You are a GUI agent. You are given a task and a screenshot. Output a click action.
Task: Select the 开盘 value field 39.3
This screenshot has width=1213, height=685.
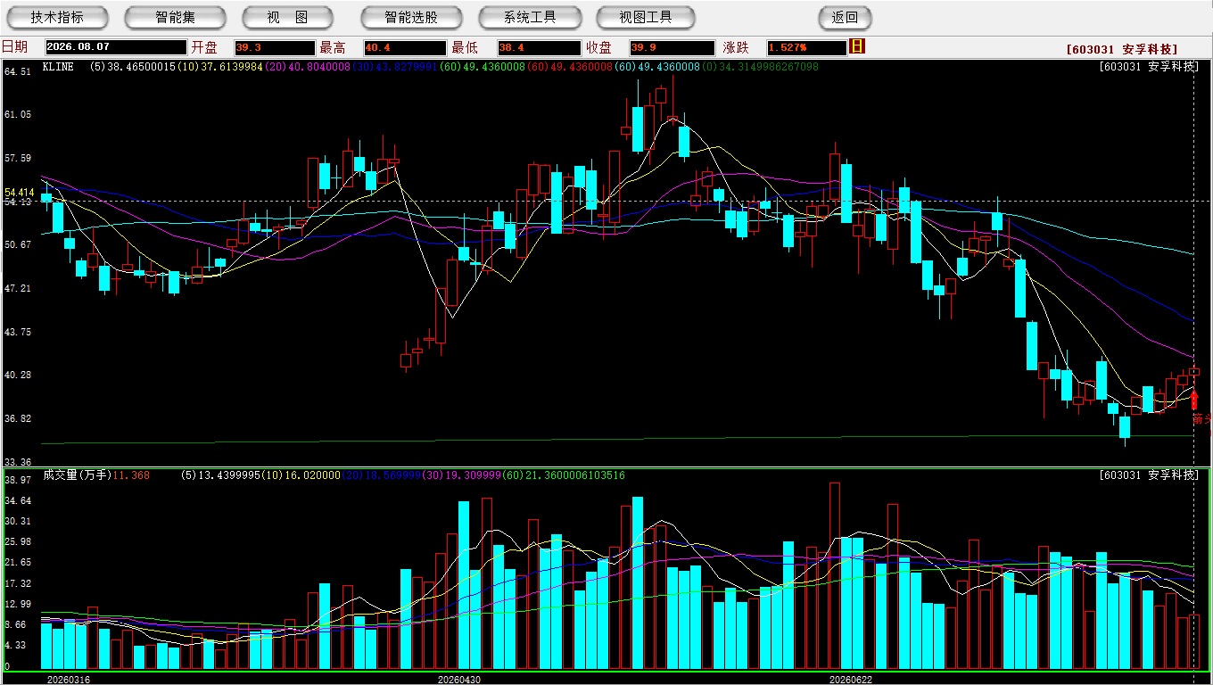275,48
